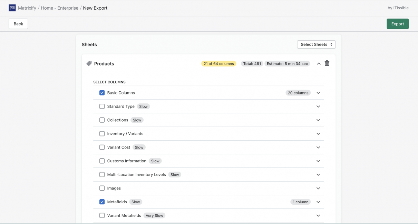This screenshot has width=418, height=224.
Task: Click the Products tag icon
Action: pos(89,64)
